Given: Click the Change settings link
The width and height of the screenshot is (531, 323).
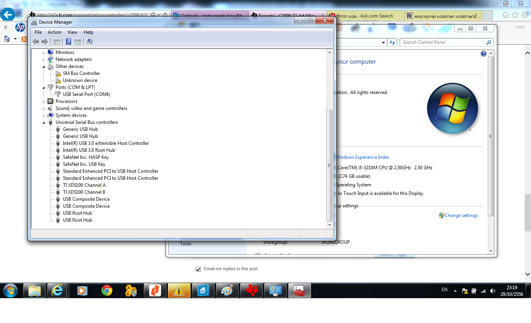Looking at the screenshot, I should [x=461, y=215].
